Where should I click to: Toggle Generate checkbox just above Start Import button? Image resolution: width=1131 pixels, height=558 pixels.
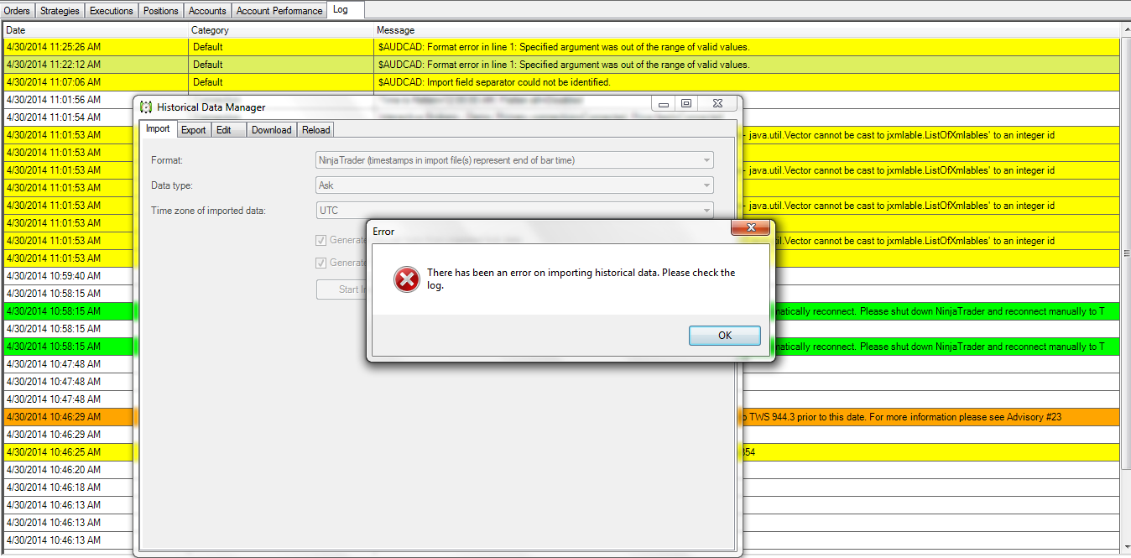click(321, 263)
